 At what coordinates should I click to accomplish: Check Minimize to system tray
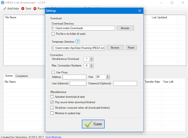52,113
